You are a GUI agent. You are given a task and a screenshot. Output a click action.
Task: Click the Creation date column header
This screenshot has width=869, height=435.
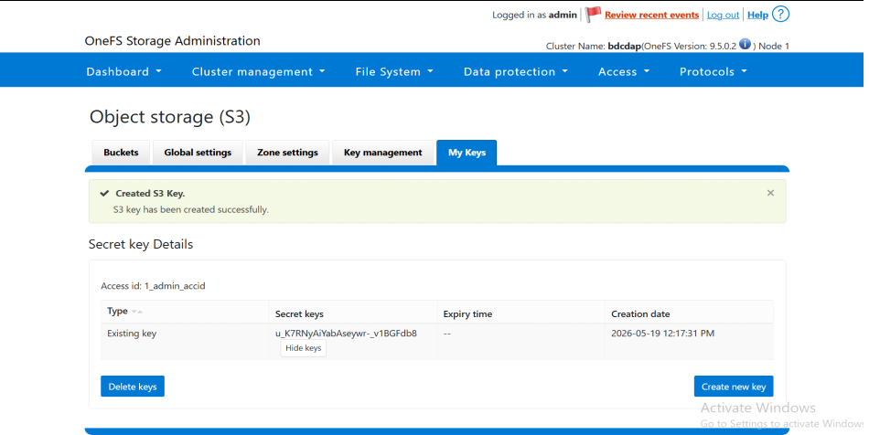click(x=640, y=313)
